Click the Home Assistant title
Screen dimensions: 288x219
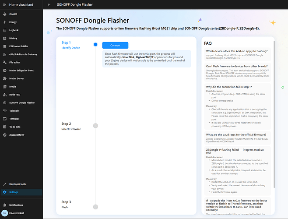pos(21,4)
